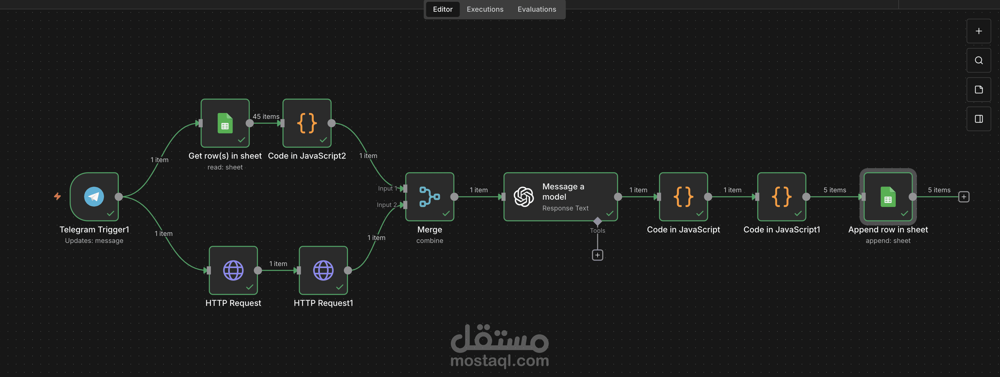Toggle the side panel icon button
The height and width of the screenshot is (377, 1000).
979,119
